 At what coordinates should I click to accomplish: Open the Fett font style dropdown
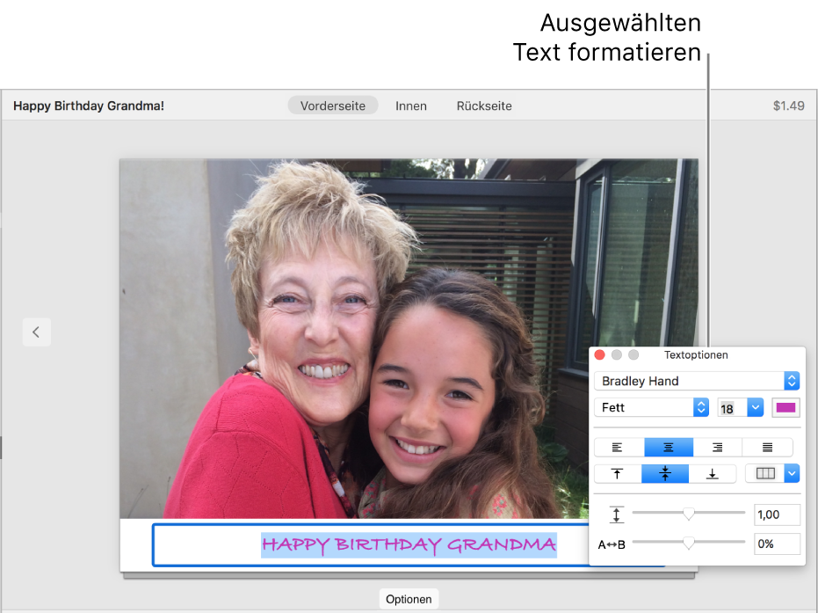click(x=652, y=407)
